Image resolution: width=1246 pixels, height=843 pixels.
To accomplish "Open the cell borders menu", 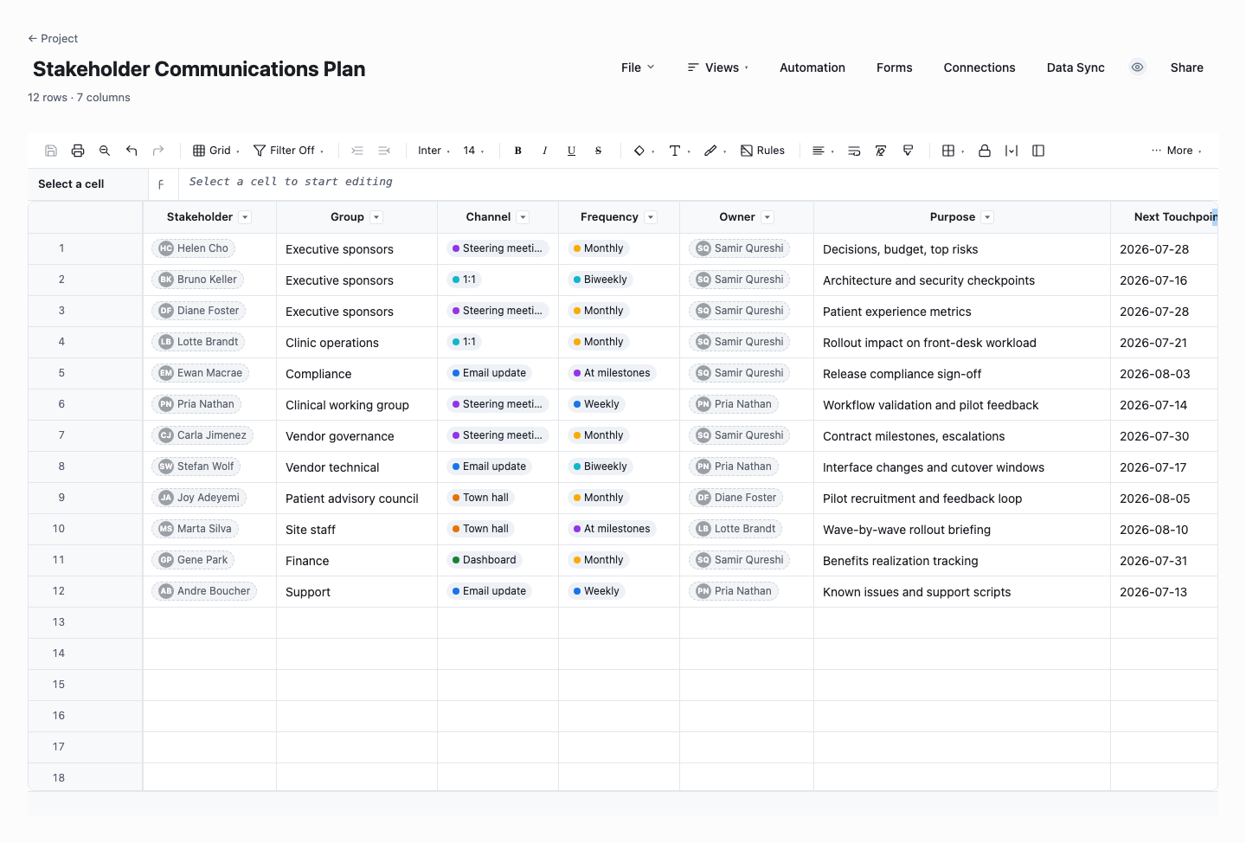I will tap(953, 151).
